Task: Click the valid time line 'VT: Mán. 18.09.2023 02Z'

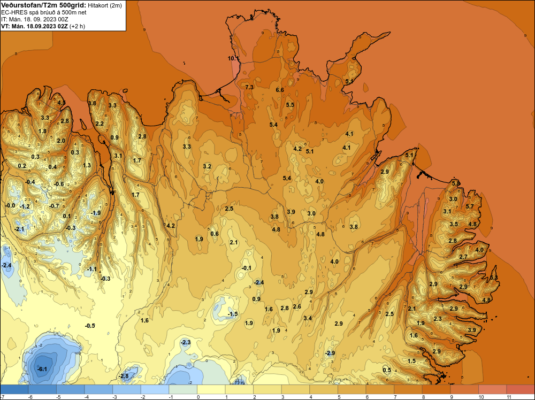Action: [34, 26]
